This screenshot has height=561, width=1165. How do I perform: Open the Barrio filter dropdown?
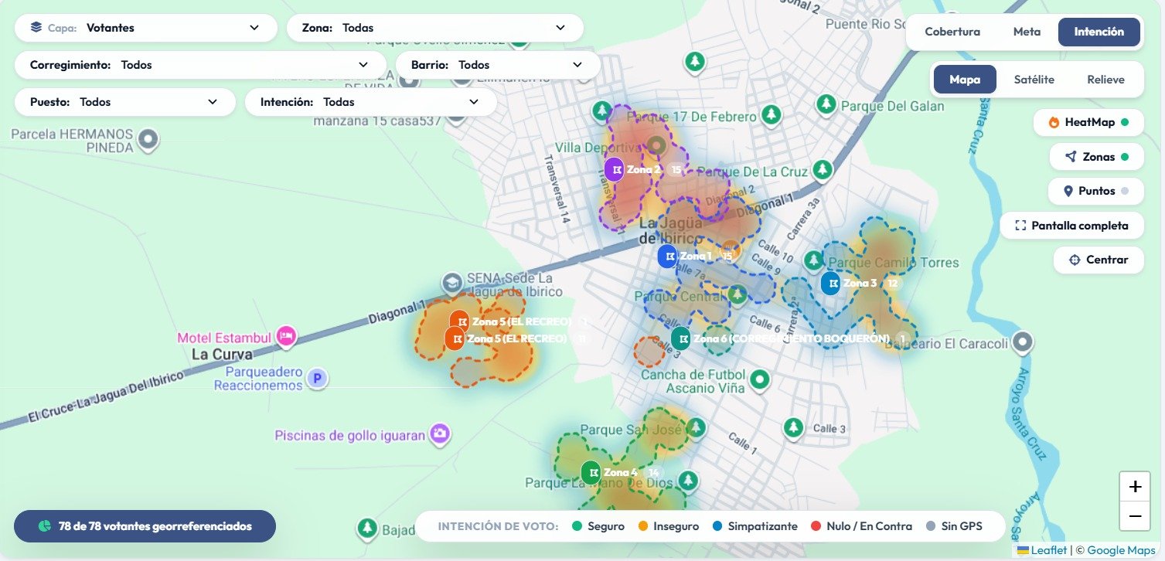[499, 65]
